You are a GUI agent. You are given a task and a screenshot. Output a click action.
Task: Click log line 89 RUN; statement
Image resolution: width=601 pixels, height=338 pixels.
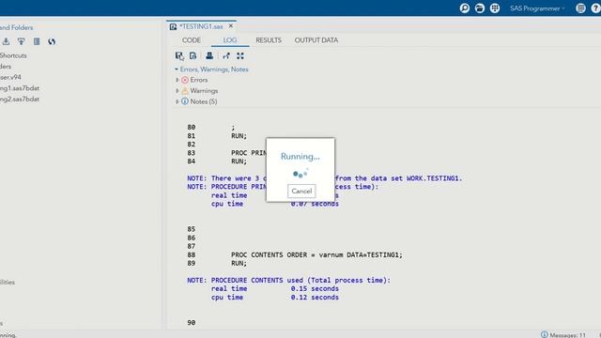[x=239, y=263]
